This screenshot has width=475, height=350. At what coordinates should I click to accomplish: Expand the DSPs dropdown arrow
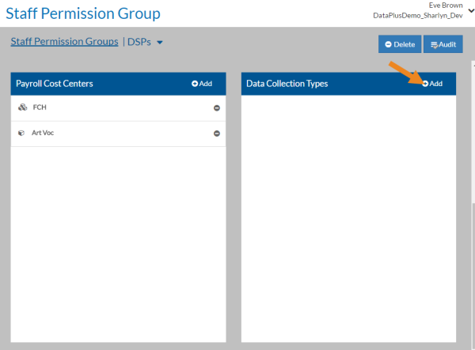[160, 43]
